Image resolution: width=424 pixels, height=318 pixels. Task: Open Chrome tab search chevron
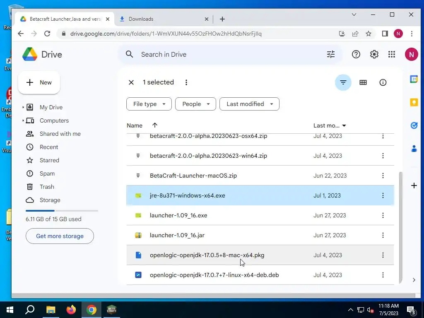click(354, 14)
